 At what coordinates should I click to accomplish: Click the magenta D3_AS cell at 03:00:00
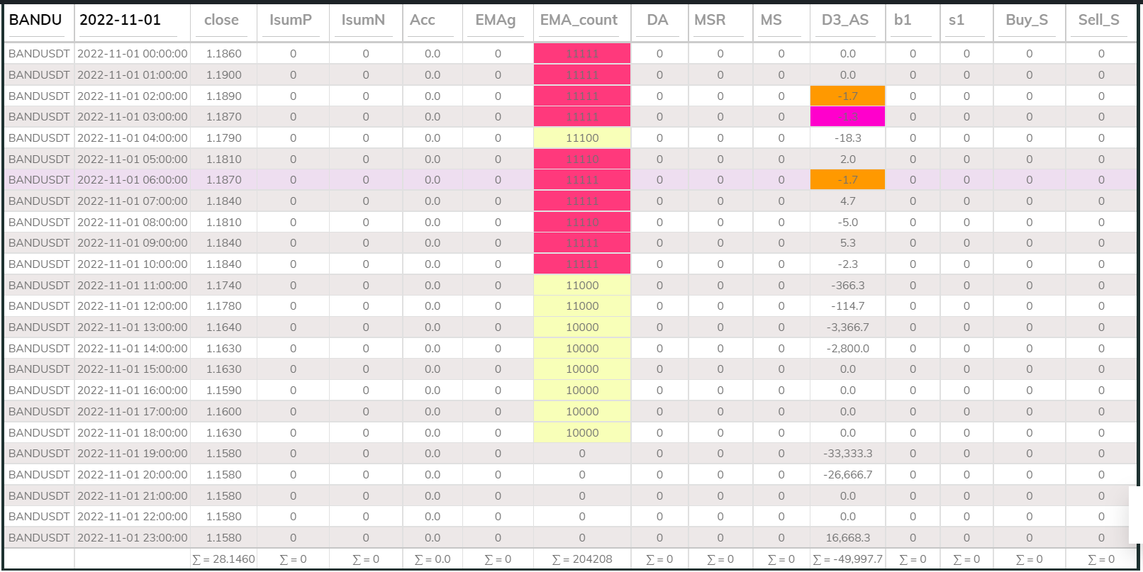pos(847,117)
